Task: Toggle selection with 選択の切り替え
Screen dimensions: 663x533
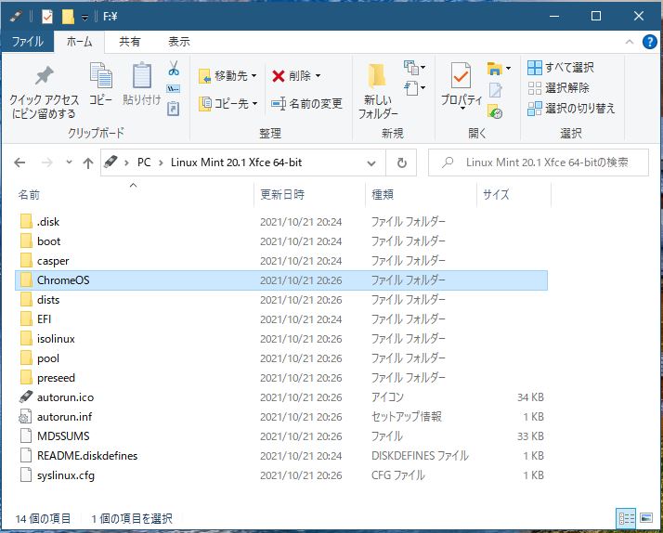Action: pyautogui.click(x=571, y=108)
